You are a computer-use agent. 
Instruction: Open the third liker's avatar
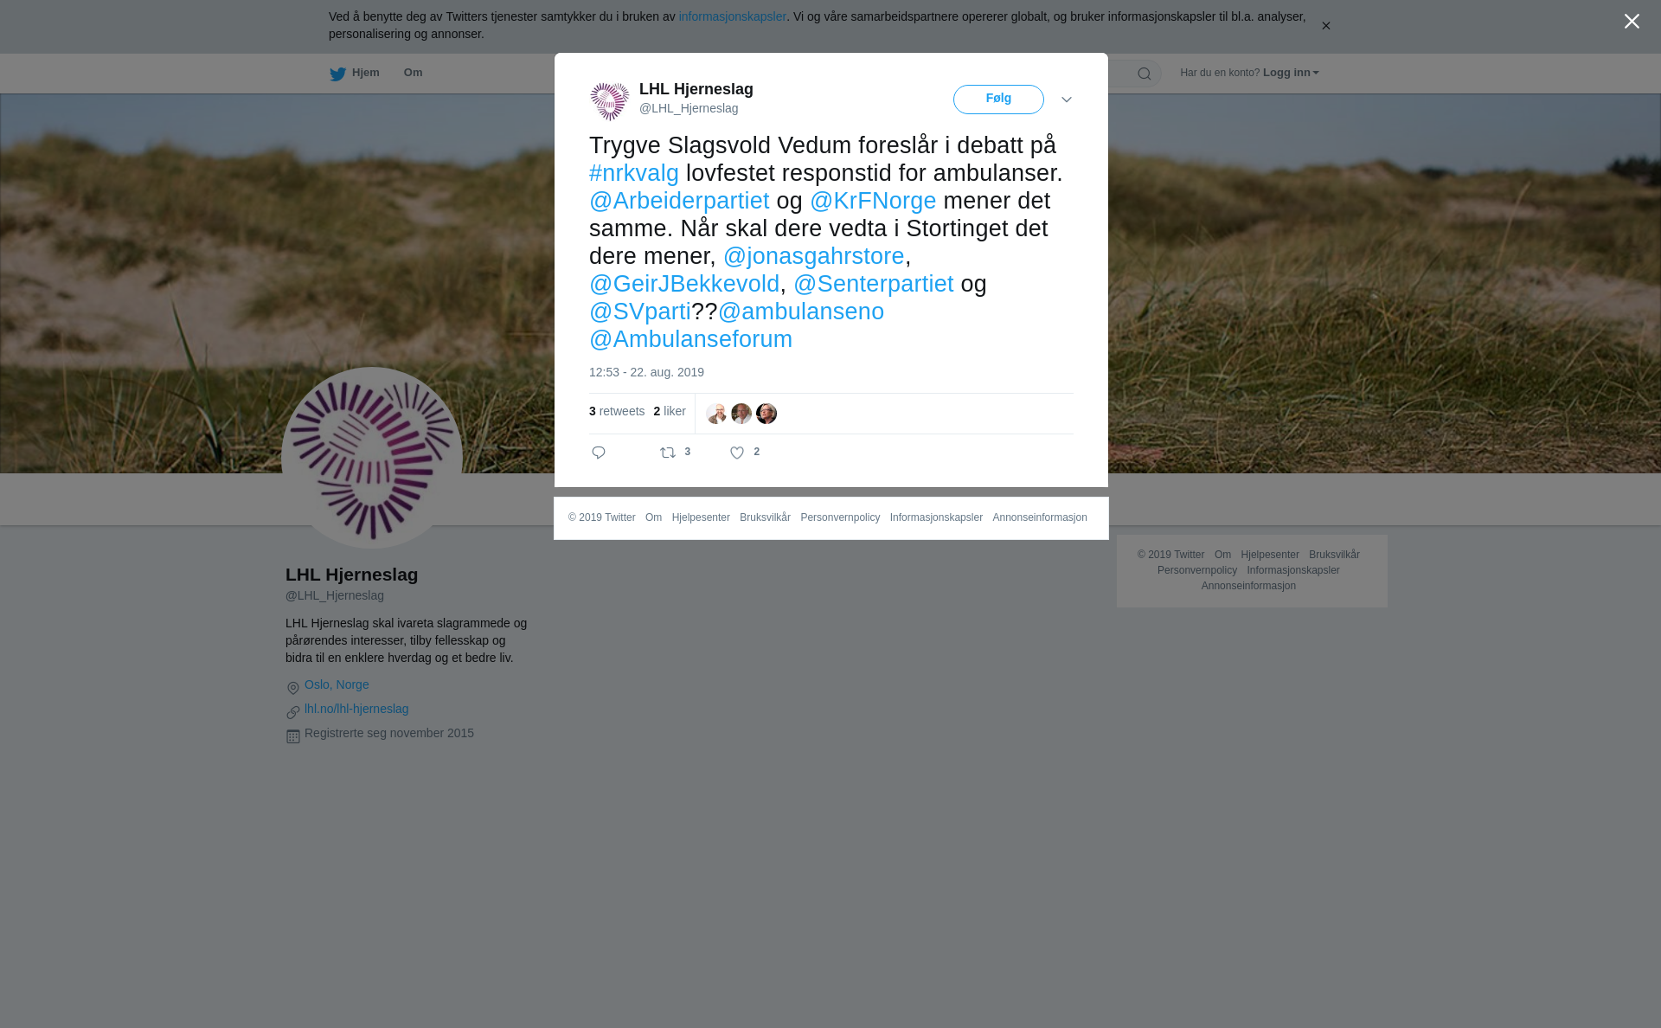point(766,414)
